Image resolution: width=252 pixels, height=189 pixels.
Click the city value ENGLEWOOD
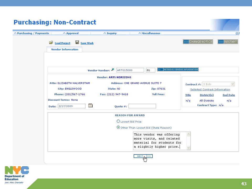pos(73,89)
